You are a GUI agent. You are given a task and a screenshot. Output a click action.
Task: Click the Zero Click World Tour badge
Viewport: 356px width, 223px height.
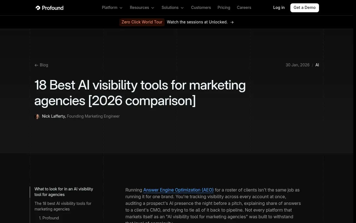coord(142,22)
